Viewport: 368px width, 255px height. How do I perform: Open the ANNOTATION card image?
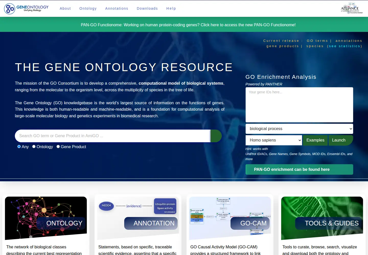[x=138, y=218]
